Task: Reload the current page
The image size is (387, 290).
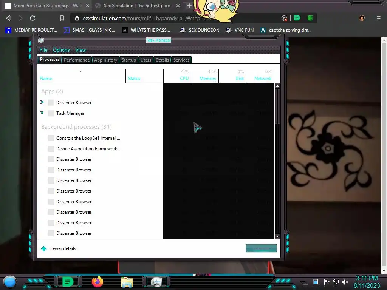Action: tap(33, 18)
